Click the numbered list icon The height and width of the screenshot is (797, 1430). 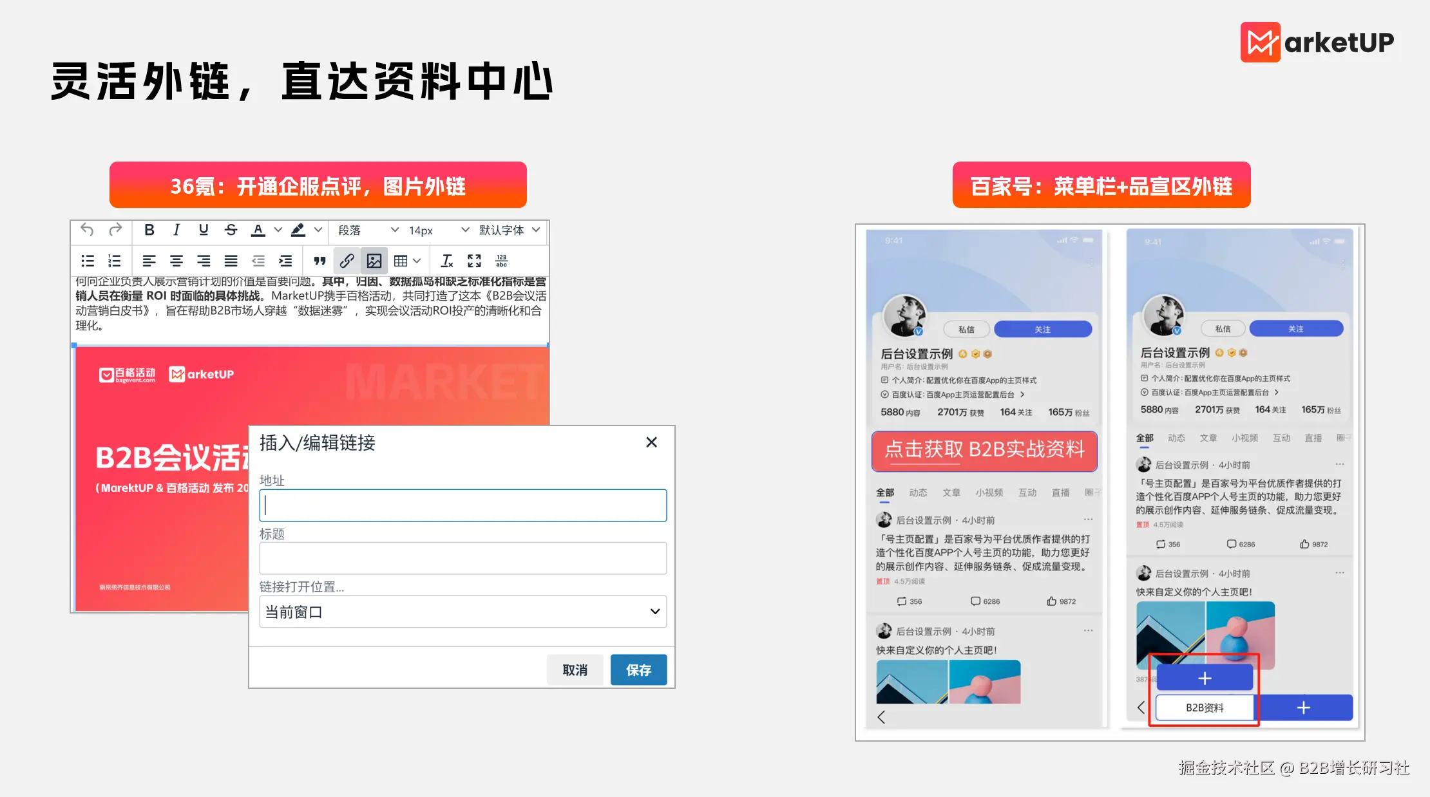click(114, 261)
